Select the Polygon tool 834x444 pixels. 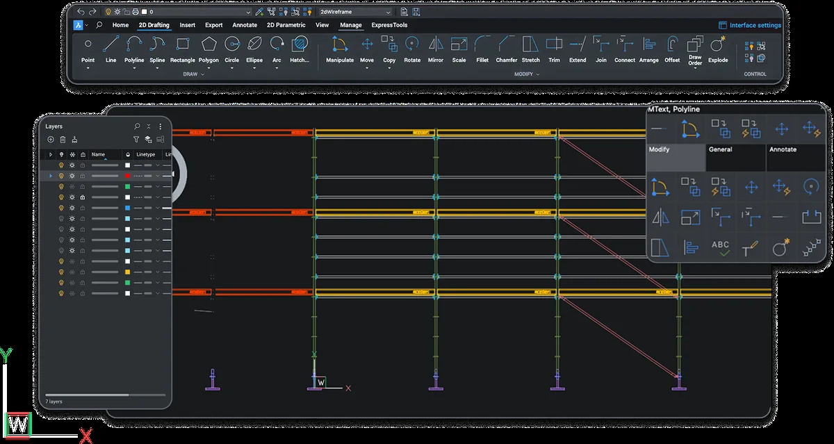[x=208, y=50]
